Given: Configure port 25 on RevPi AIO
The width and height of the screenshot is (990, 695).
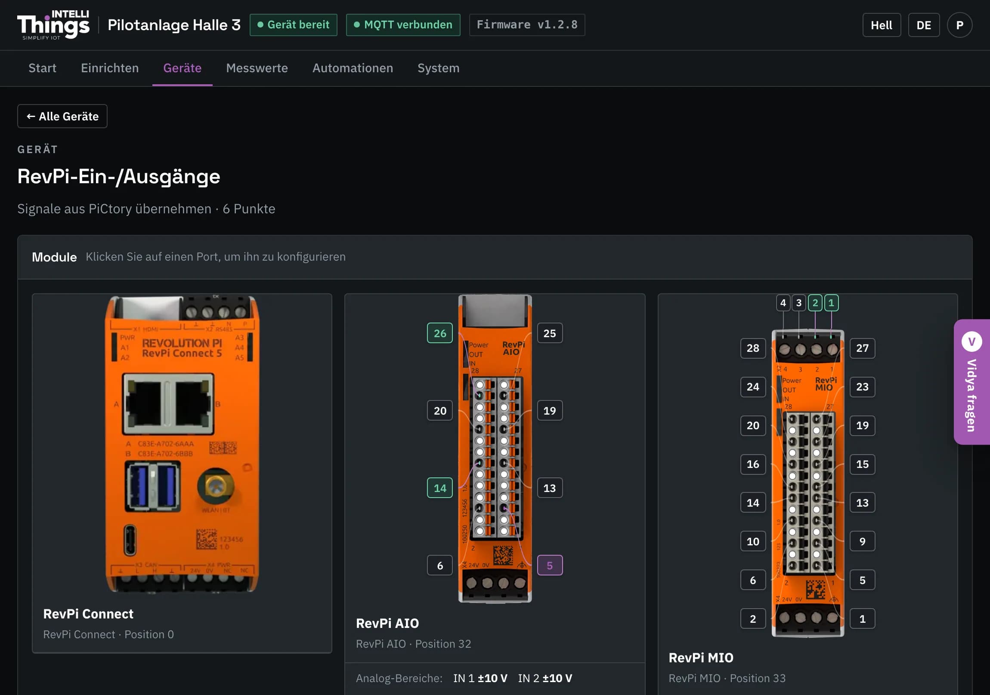Looking at the screenshot, I should pos(550,333).
